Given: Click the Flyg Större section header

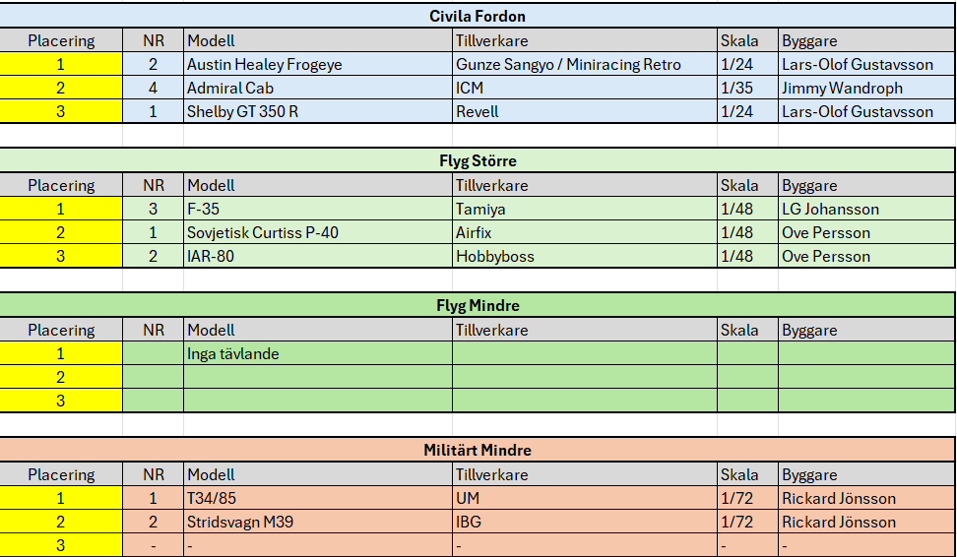Looking at the screenshot, I should pos(478,160).
